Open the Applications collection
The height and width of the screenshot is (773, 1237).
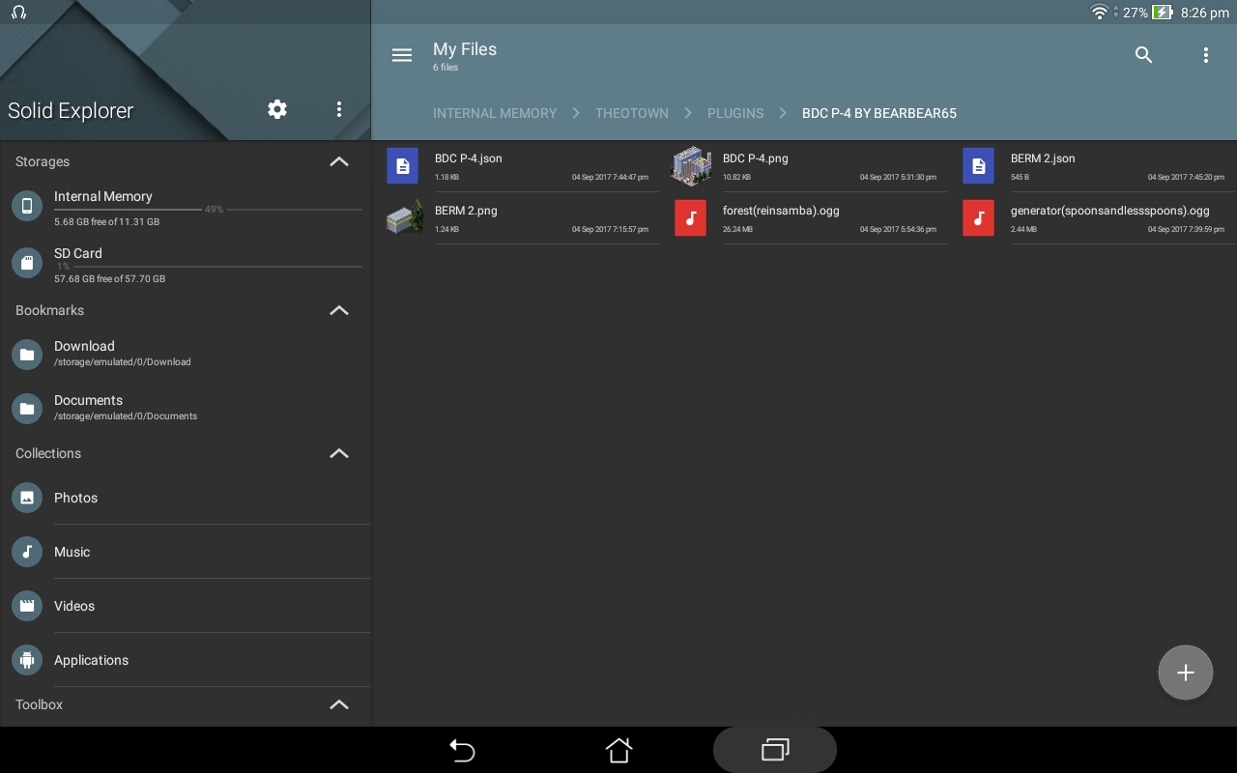(x=186, y=660)
